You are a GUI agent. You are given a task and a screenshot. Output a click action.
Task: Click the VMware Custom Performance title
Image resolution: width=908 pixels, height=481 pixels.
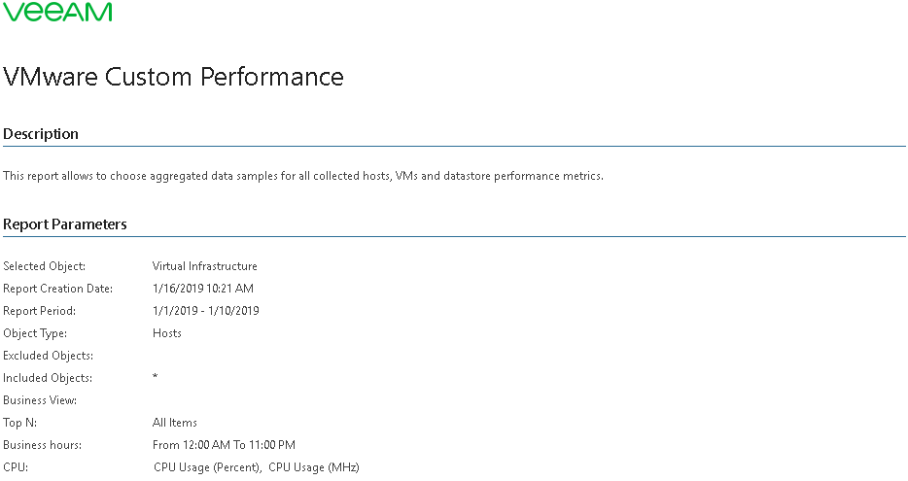pyautogui.click(x=173, y=77)
